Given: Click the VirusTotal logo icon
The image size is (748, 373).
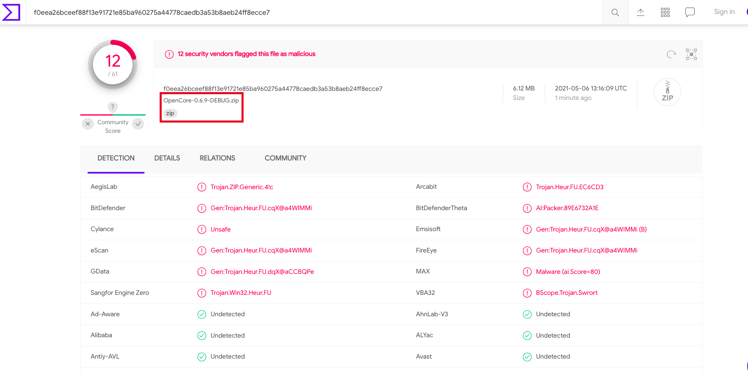Looking at the screenshot, I should click(11, 12).
